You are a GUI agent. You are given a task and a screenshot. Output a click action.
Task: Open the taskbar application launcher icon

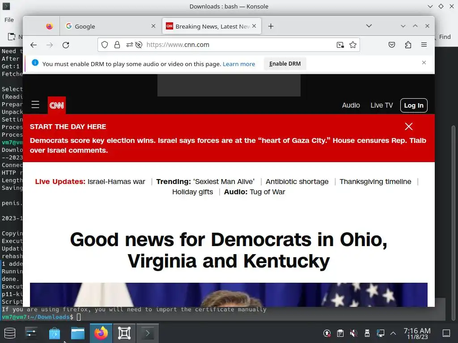(x=10, y=333)
